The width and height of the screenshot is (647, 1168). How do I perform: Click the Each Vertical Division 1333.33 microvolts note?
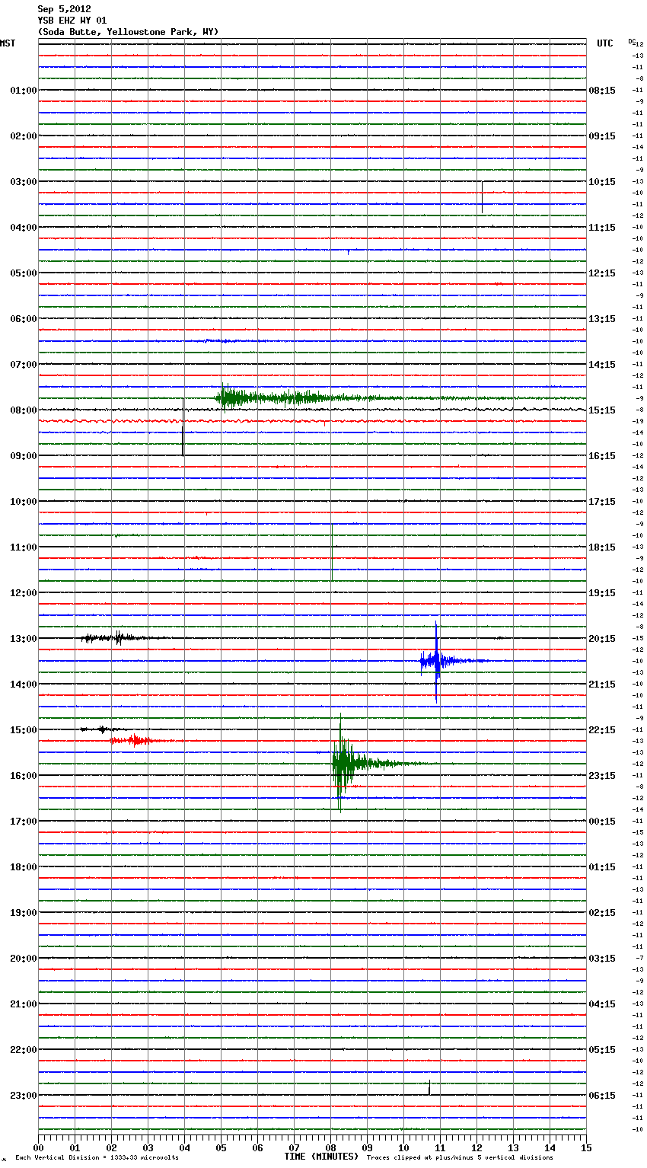coord(97,1157)
